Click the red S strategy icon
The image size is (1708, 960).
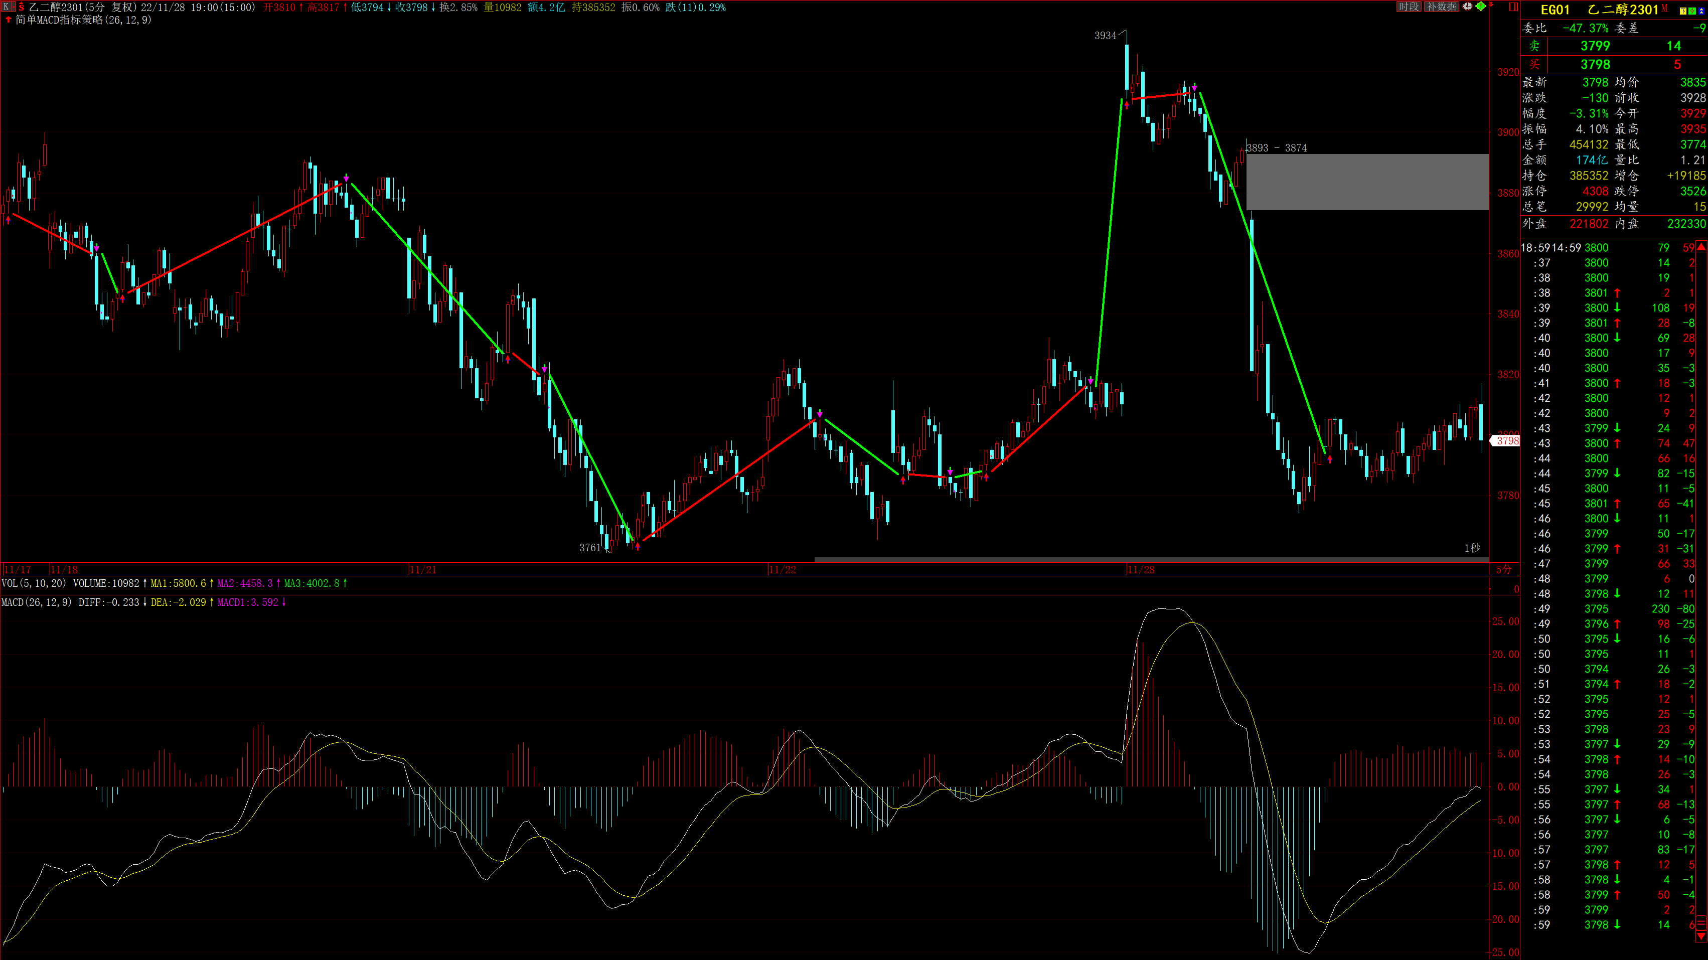(21, 7)
